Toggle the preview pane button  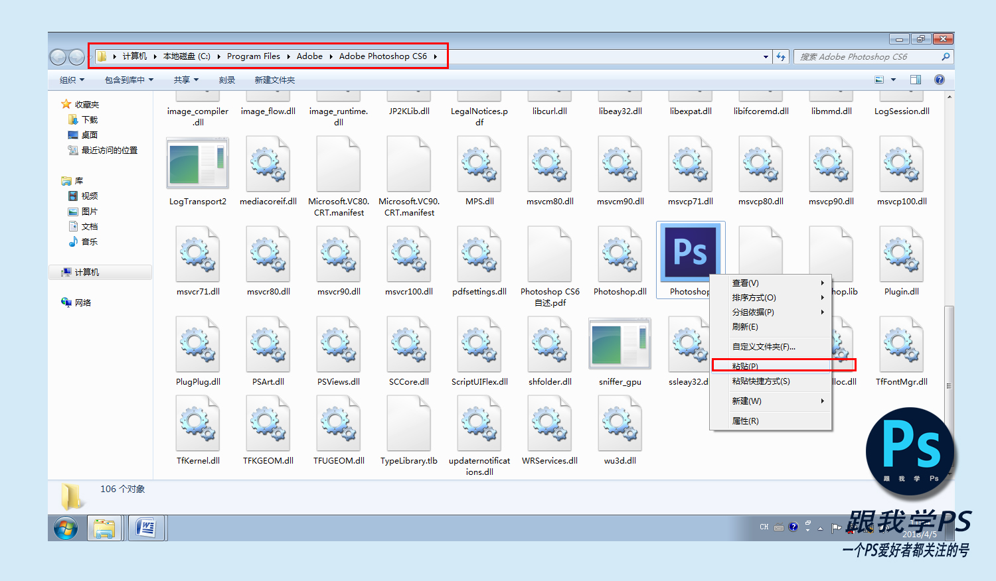click(916, 80)
